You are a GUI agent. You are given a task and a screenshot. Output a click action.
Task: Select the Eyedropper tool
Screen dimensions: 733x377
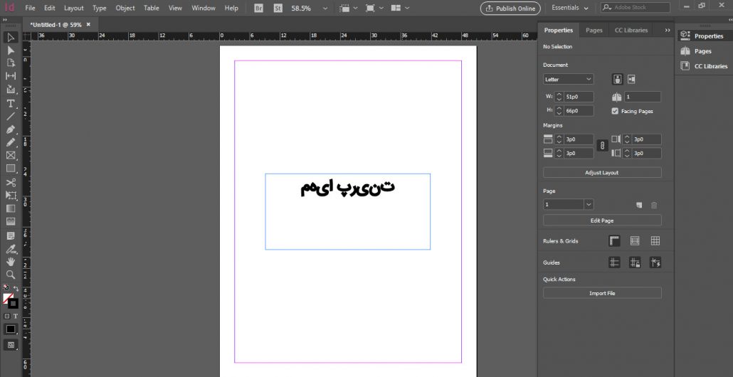click(11, 249)
